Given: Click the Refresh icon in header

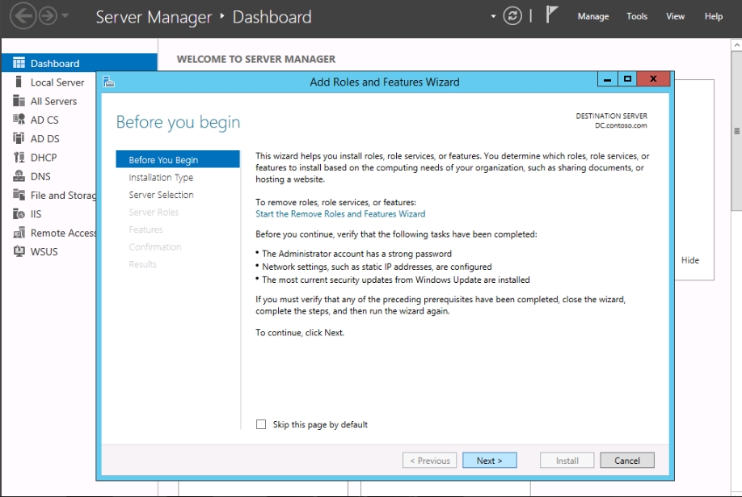Looking at the screenshot, I should [512, 16].
